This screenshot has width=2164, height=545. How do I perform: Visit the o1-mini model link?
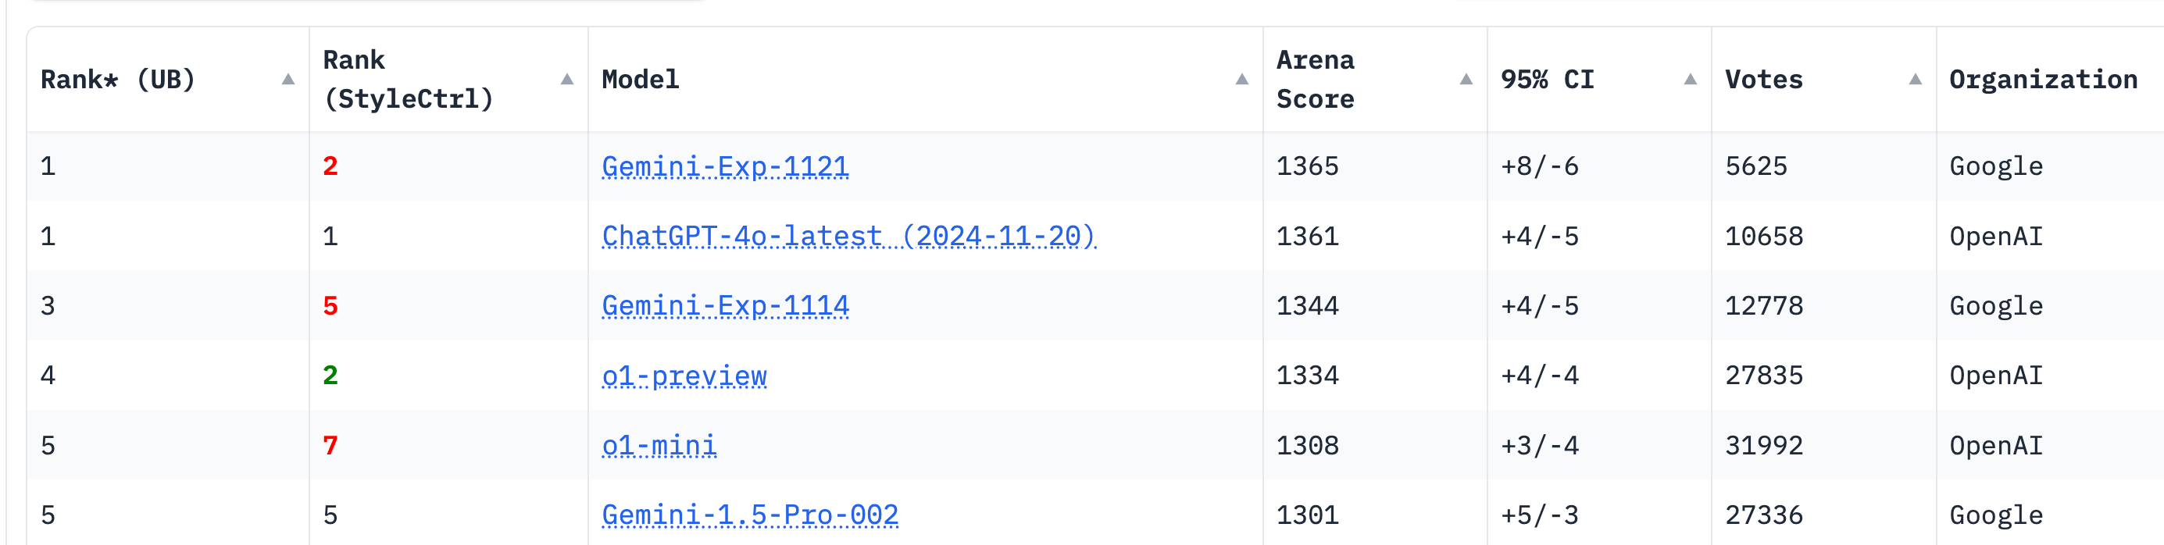[x=659, y=445]
